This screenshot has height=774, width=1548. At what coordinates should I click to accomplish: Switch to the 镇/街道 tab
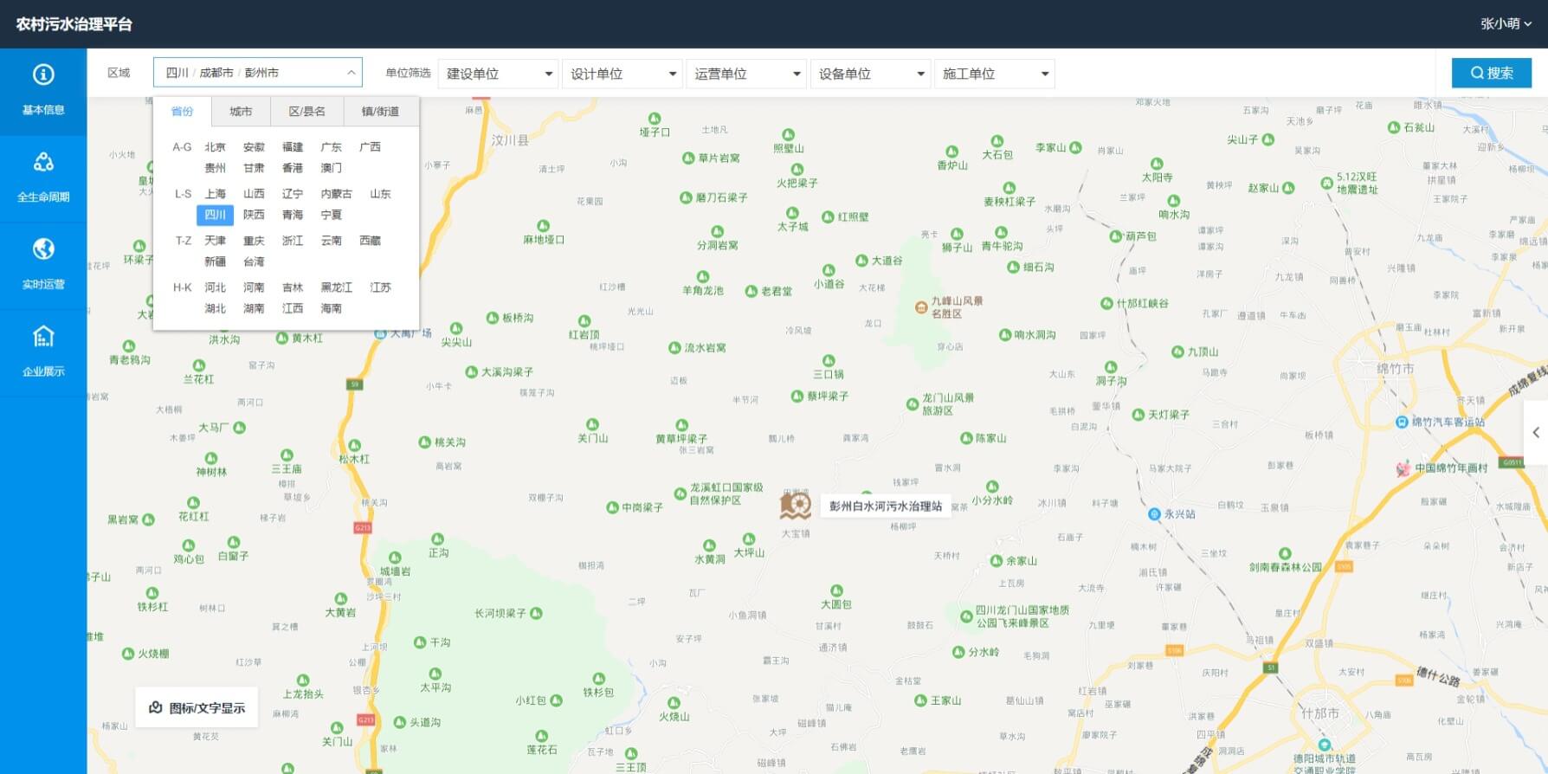click(x=381, y=112)
